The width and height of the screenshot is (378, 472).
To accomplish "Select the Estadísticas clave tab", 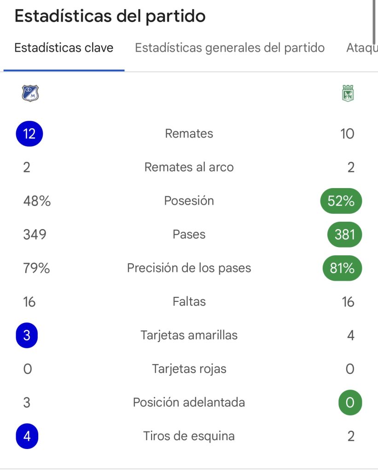I will pos(64,47).
